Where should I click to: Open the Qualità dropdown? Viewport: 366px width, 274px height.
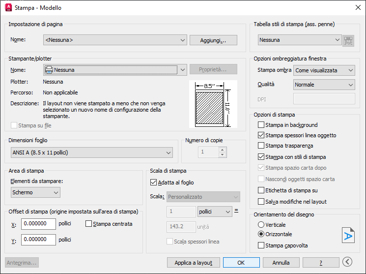click(x=324, y=85)
